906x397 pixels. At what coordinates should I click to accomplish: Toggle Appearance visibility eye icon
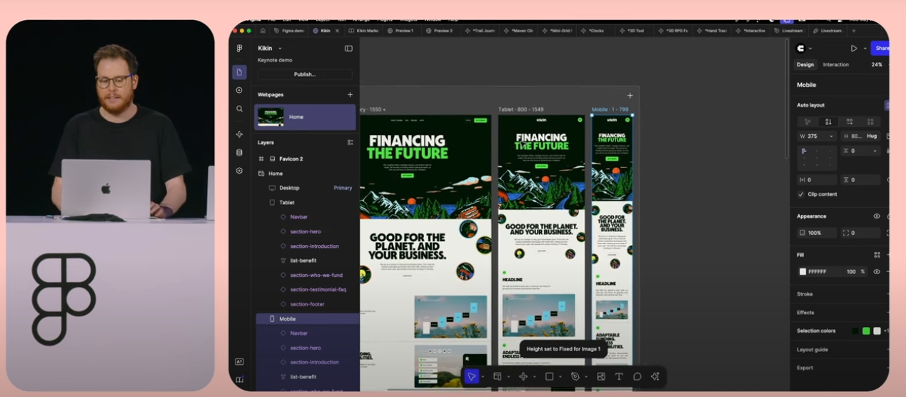[x=877, y=216]
